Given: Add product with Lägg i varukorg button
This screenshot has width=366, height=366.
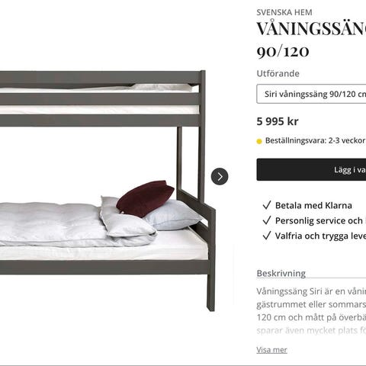Looking at the screenshot, I should [x=311, y=169].
